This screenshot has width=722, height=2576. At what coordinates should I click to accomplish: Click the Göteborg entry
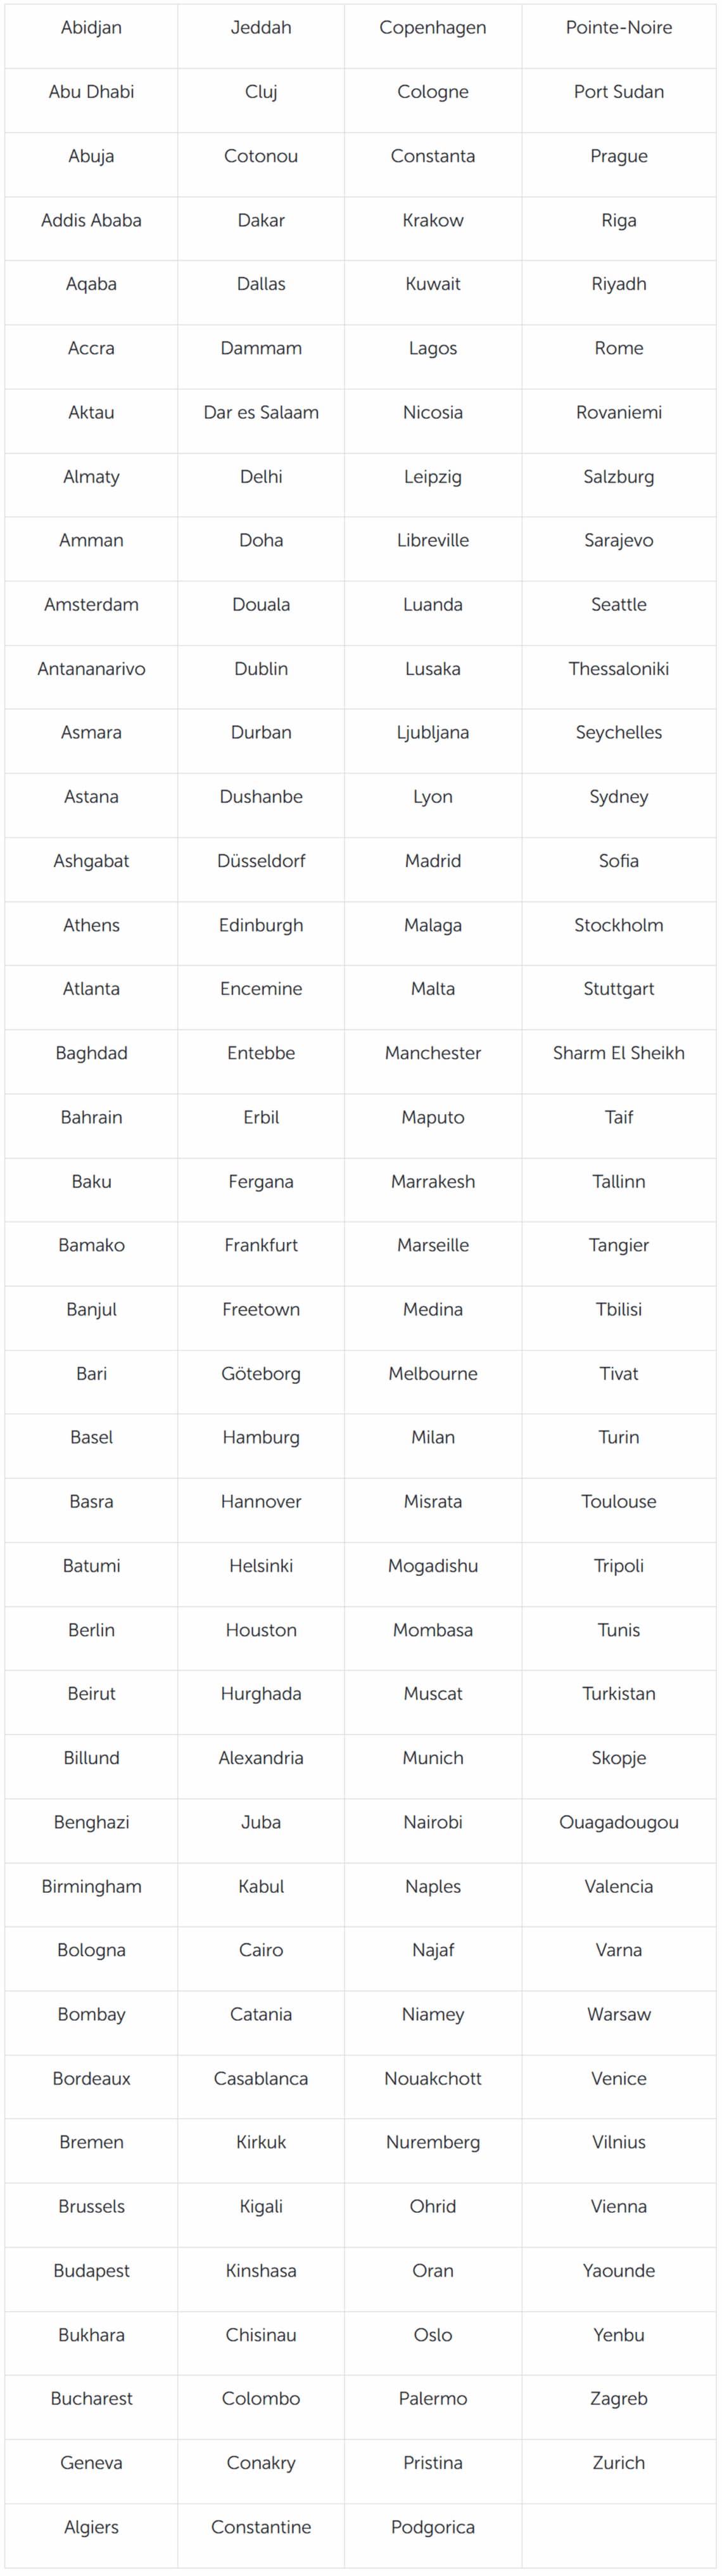click(261, 1373)
